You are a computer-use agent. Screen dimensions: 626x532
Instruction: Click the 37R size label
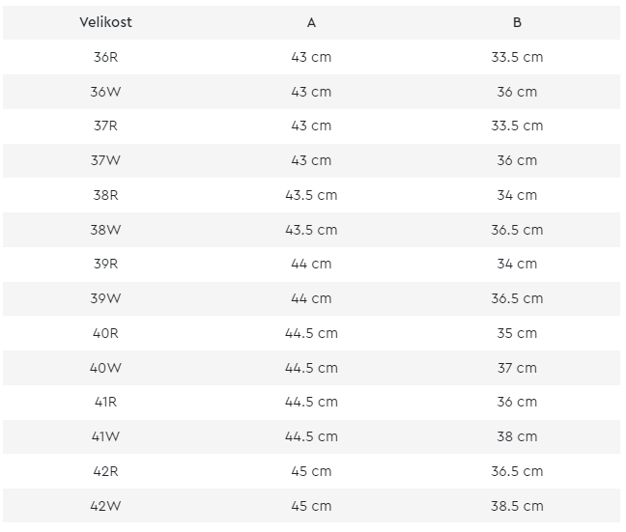pyautogui.click(x=105, y=126)
